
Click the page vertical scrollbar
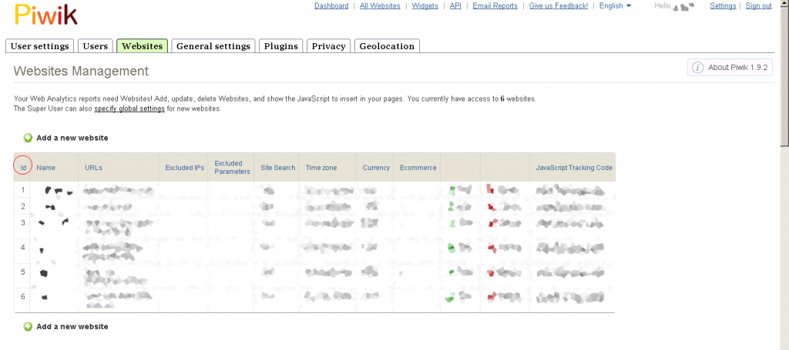[784, 77]
